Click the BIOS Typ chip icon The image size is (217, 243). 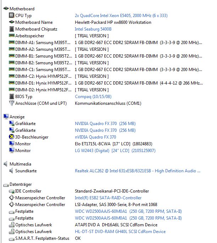[x=11, y=96]
